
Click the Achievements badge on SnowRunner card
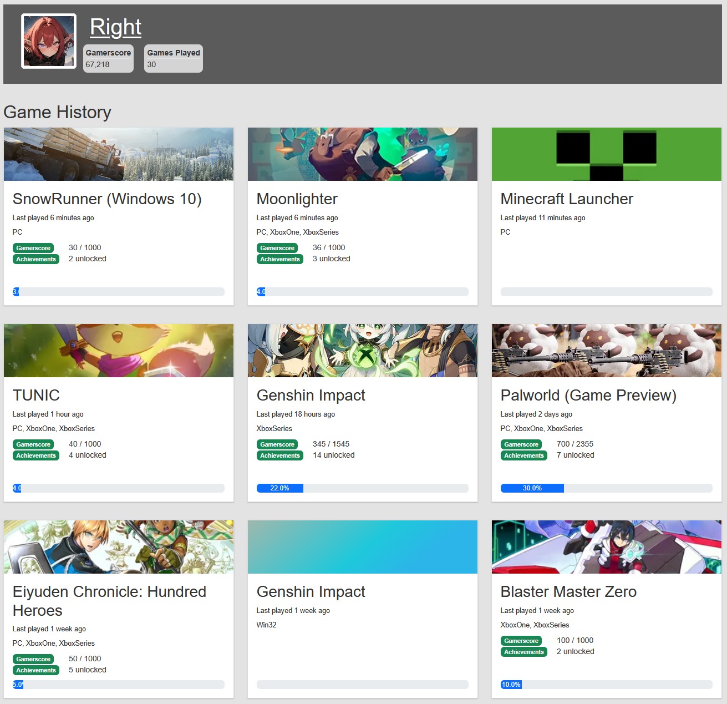(x=36, y=259)
